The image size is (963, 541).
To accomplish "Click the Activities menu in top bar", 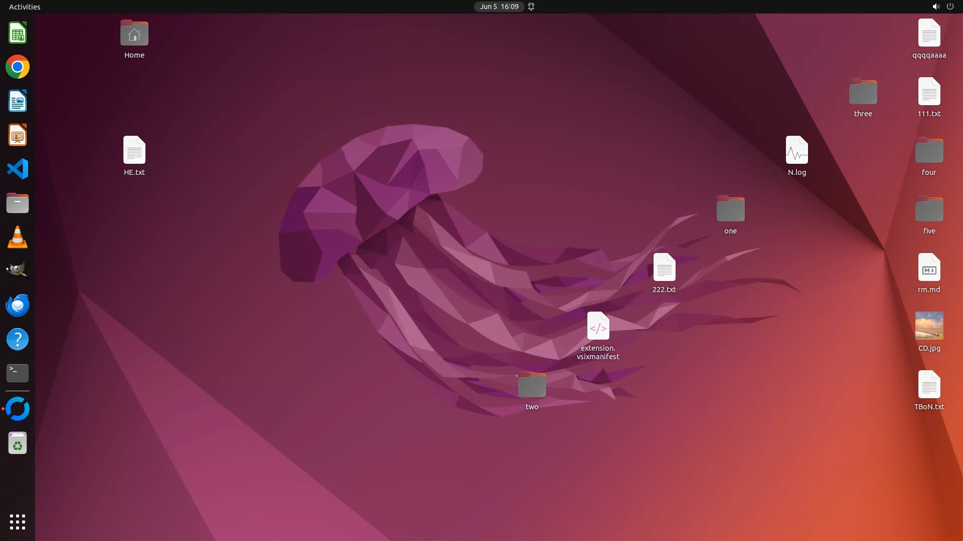I will (25, 7).
